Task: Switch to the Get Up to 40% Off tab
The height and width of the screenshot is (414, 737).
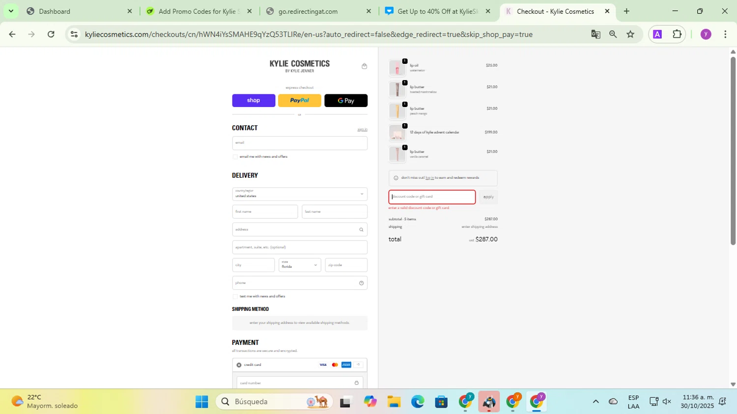Action: (x=437, y=11)
